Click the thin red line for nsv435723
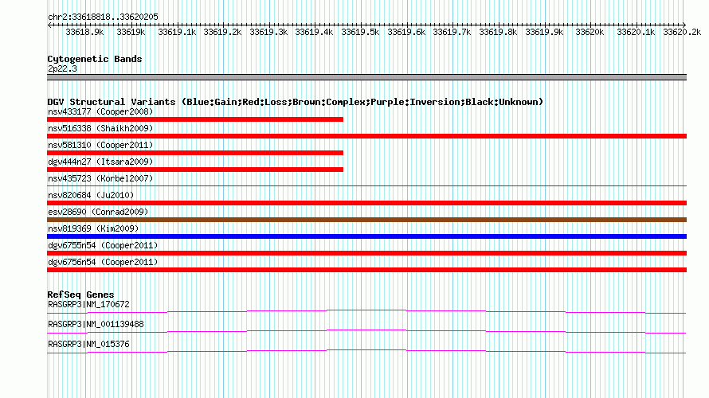This screenshot has height=398, width=709. 366,185
